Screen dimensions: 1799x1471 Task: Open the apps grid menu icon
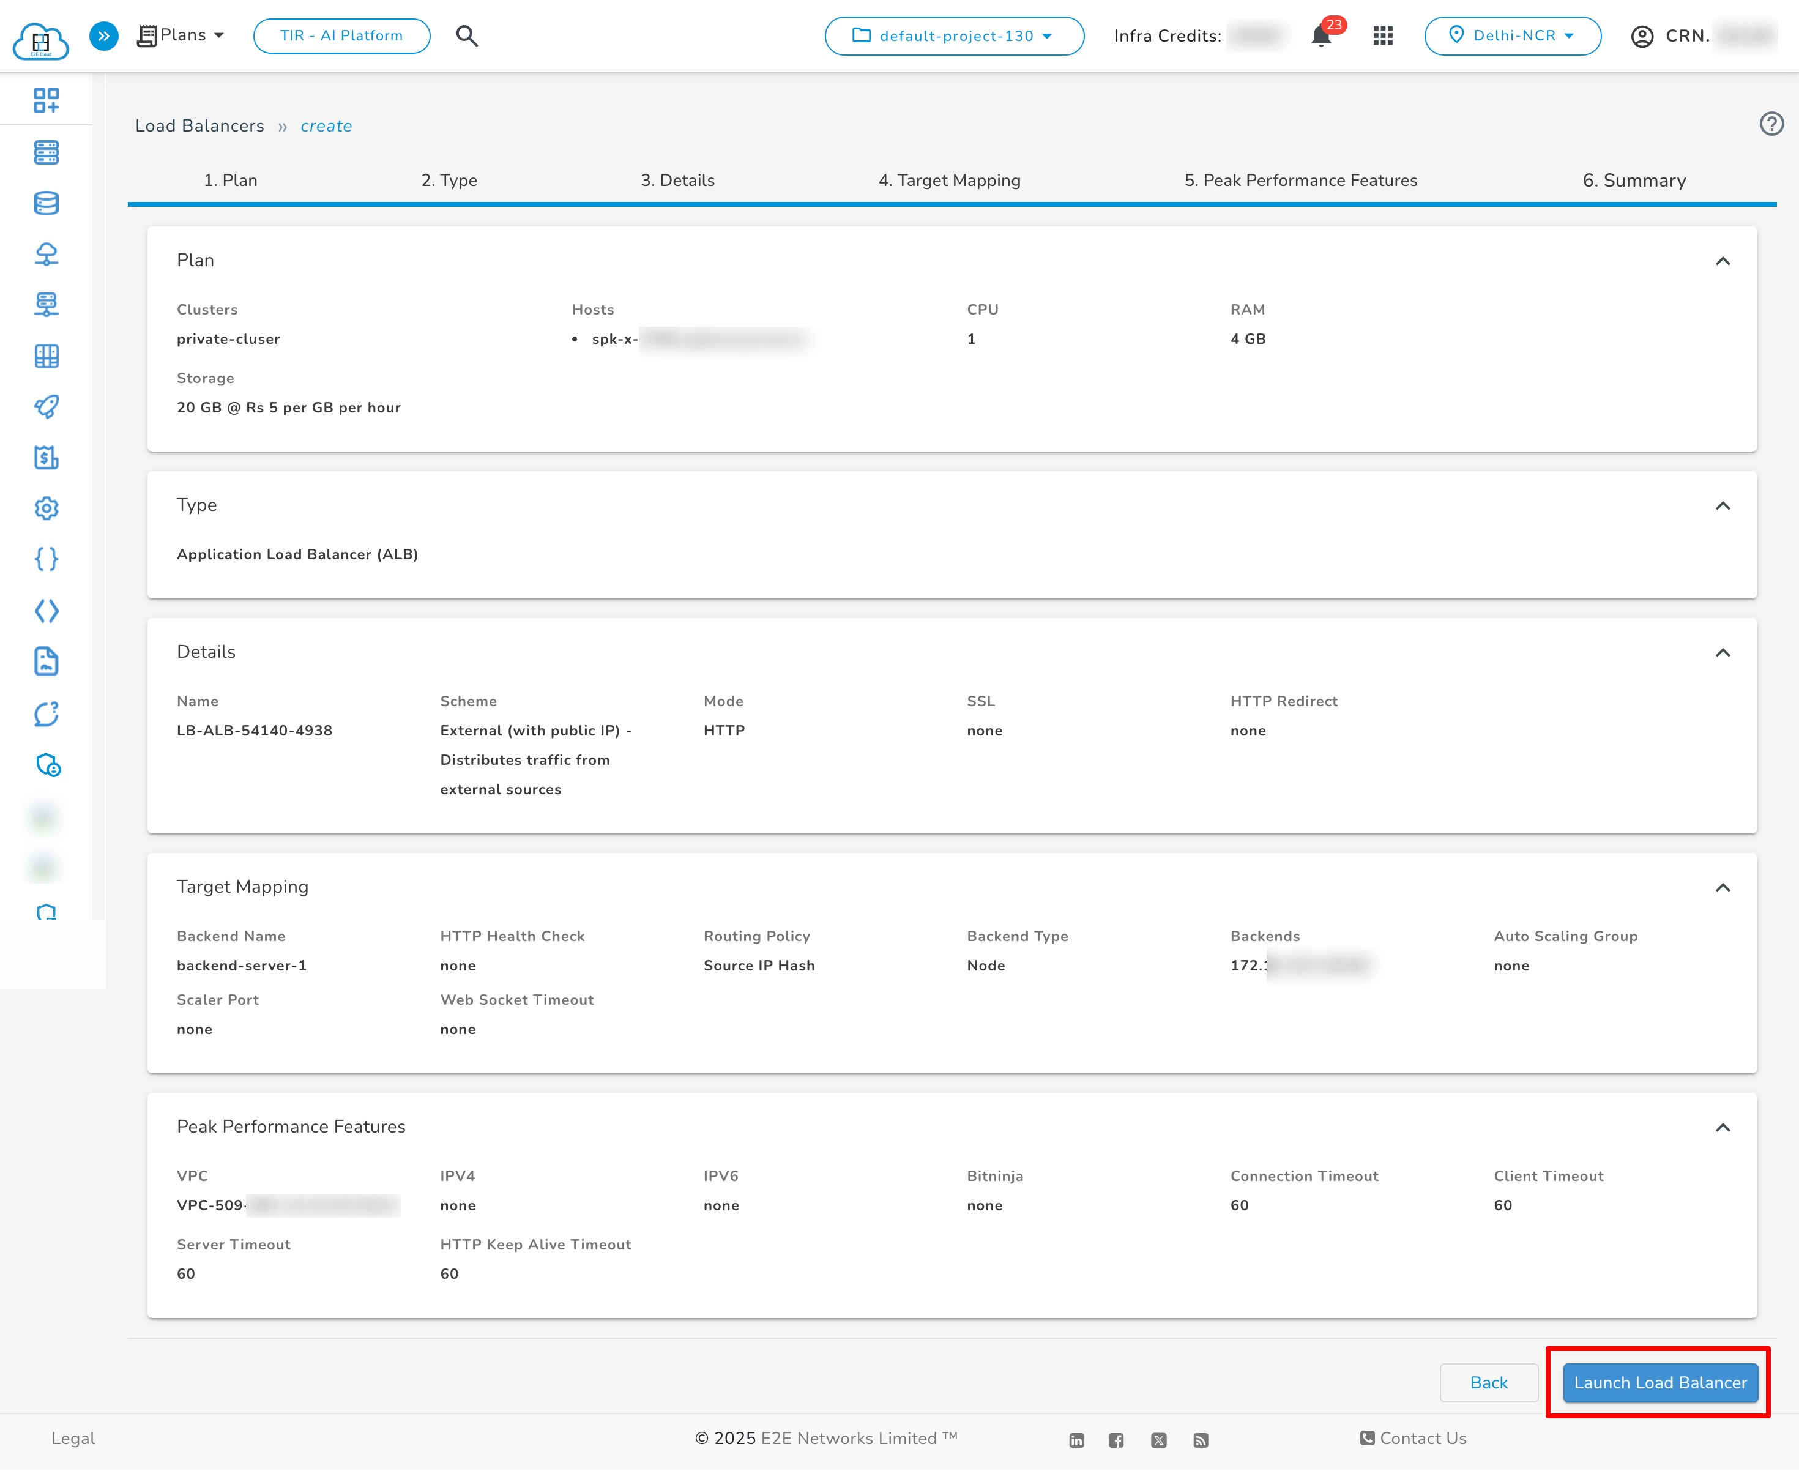click(x=1382, y=35)
